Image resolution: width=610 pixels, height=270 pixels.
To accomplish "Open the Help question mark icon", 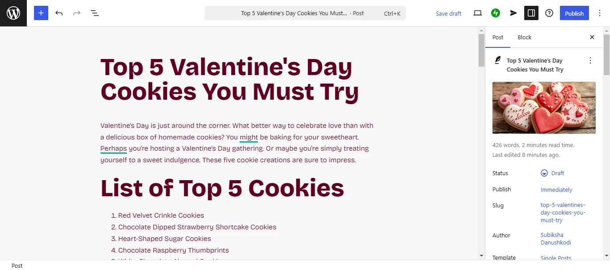I will click(x=549, y=13).
